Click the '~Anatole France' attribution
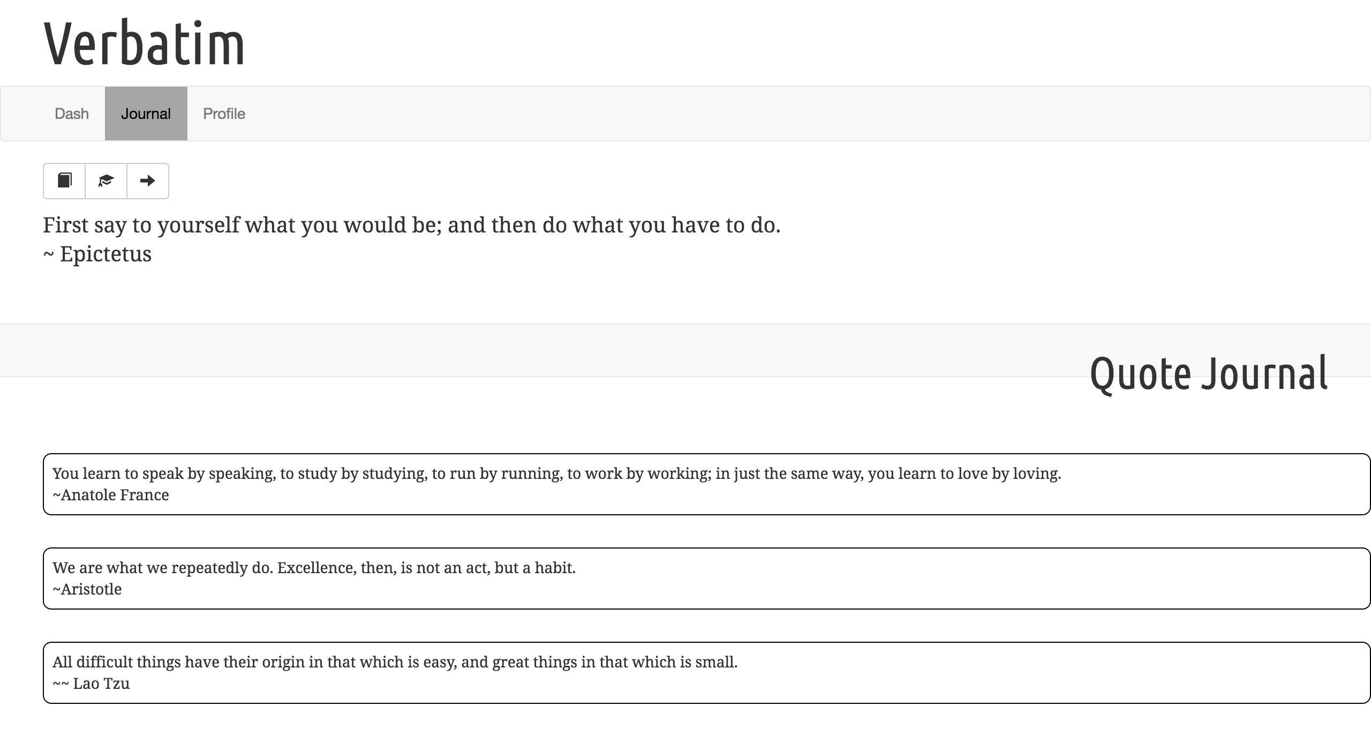Image resolution: width=1371 pixels, height=736 pixels. pos(111,495)
